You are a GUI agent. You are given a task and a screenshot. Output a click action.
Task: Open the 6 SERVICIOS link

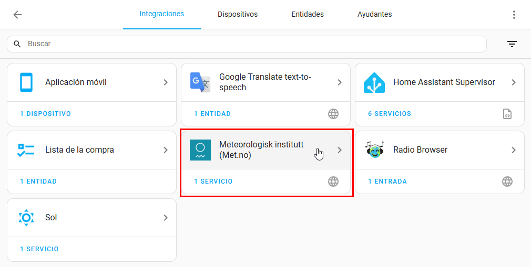pos(390,114)
